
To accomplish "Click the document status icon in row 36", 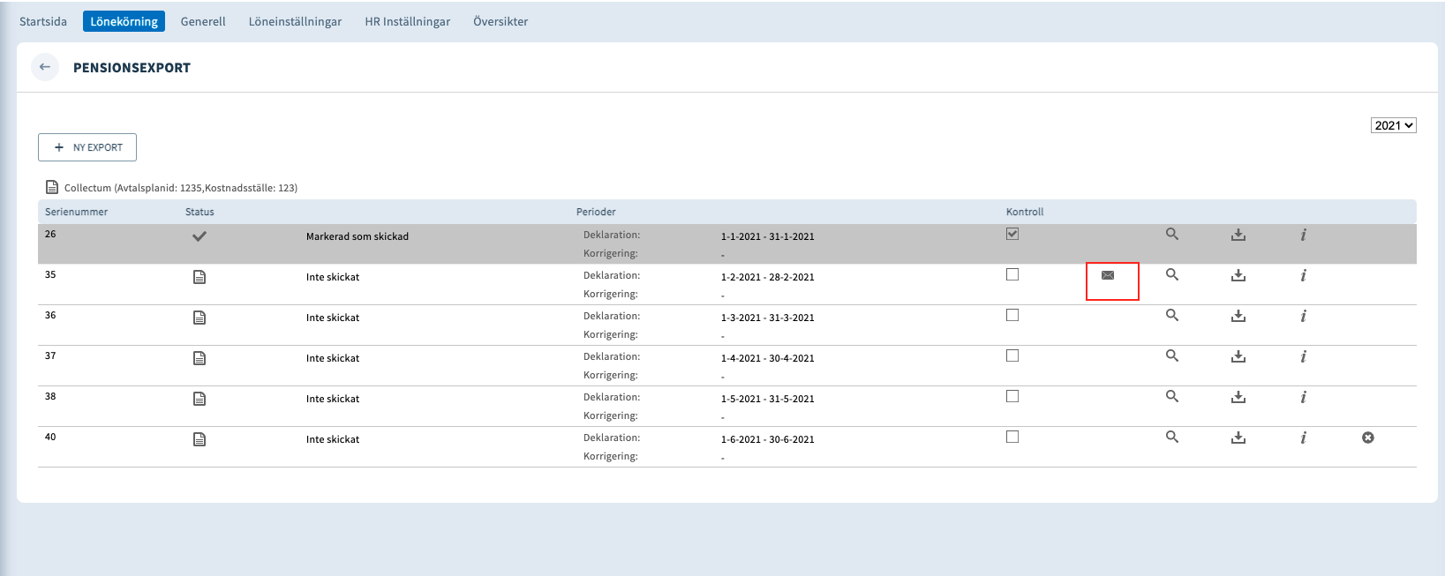I will coord(199,318).
